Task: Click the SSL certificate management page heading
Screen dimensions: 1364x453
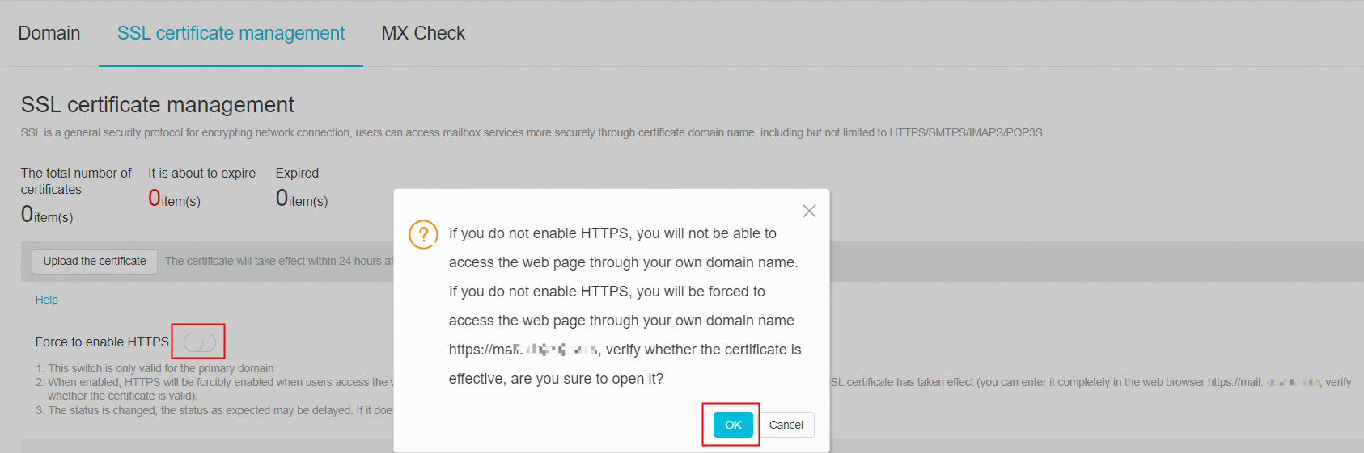Action: pyautogui.click(x=158, y=105)
